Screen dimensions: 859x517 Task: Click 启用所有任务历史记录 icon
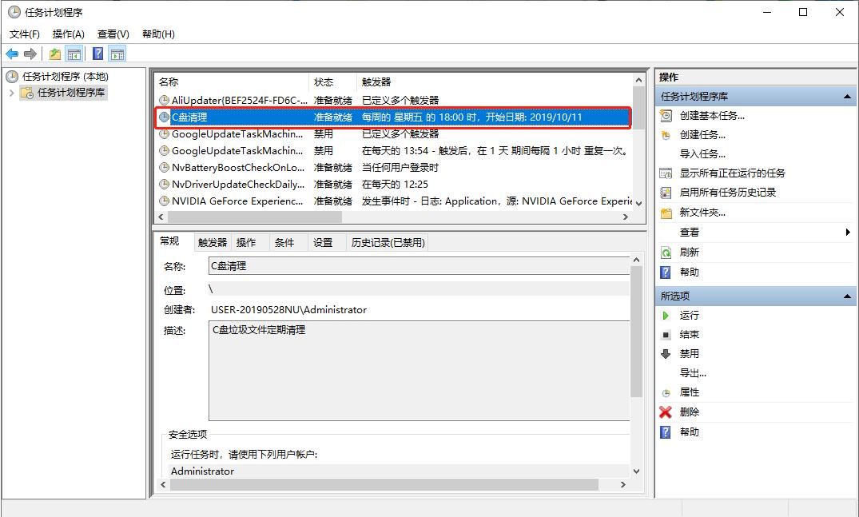click(666, 191)
